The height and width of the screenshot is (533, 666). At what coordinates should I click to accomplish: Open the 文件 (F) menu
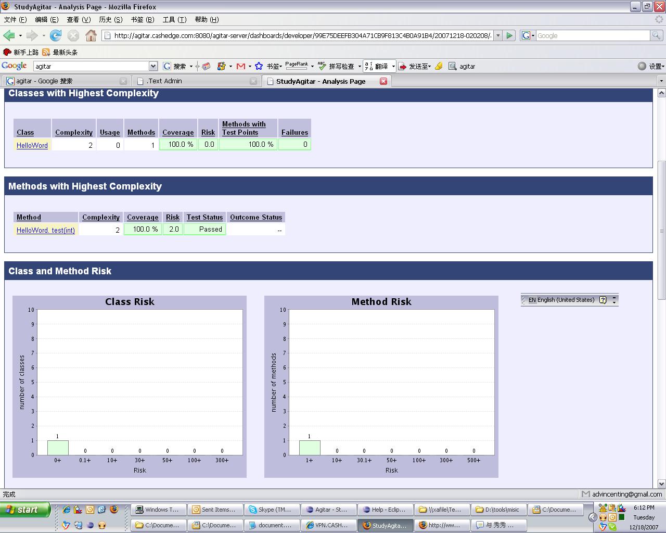tap(15, 20)
